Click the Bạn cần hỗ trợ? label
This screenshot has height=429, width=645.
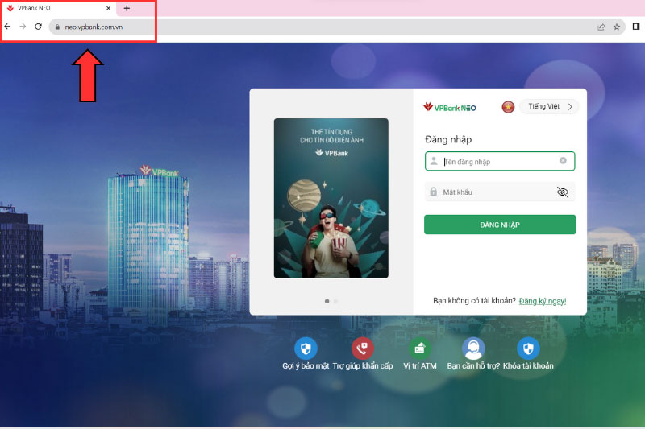(x=473, y=365)
